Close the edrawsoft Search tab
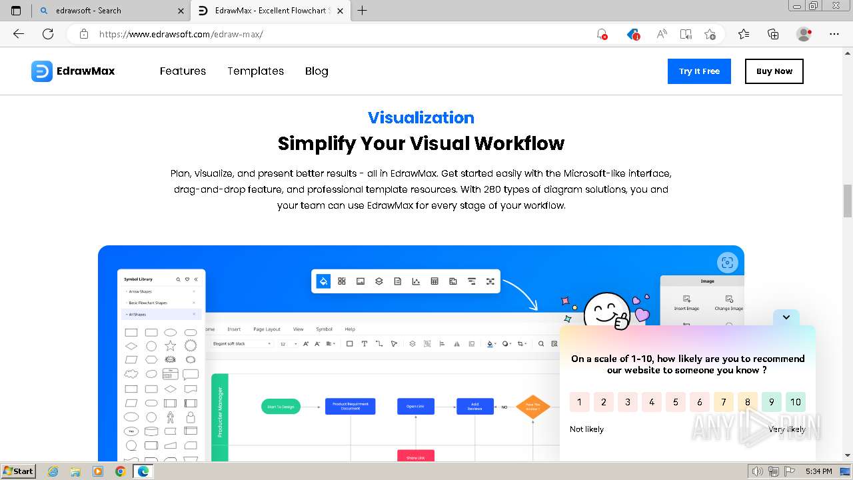 pyautogui.click(x=181, y=11)
